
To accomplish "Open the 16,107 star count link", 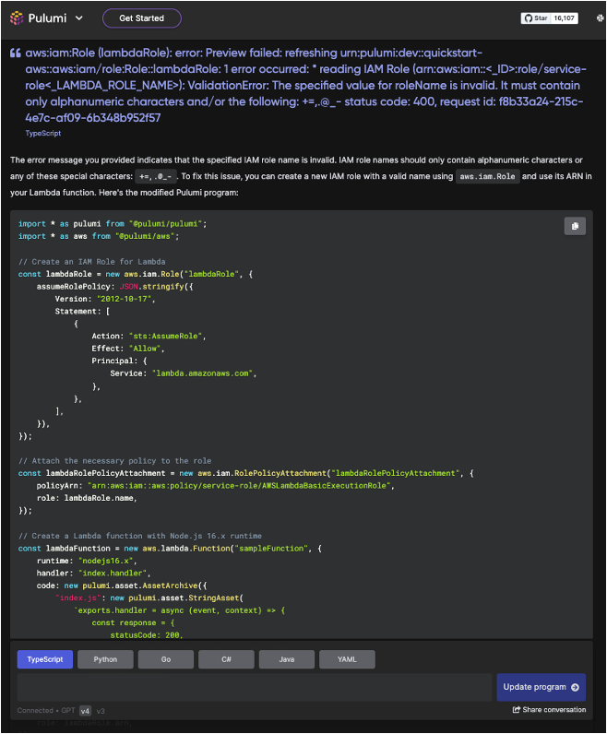I will click(x=564, y=18).
